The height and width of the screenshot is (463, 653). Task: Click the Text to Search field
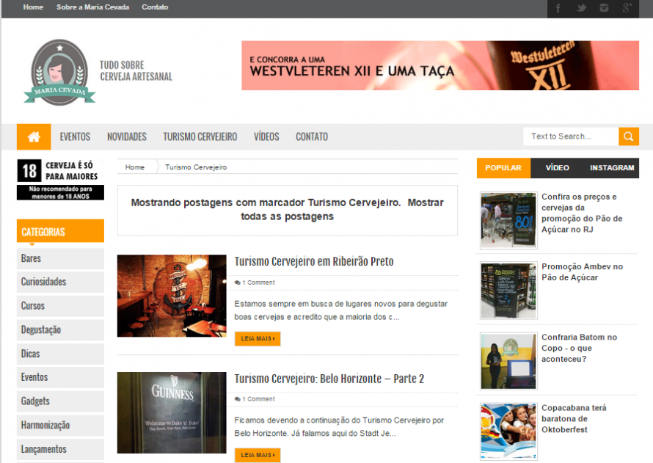pos(571,136)
